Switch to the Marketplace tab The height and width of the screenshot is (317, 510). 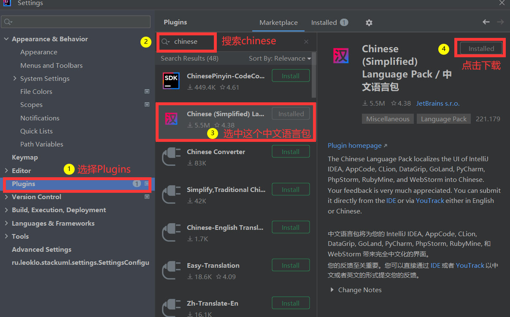tap(278, 23)
